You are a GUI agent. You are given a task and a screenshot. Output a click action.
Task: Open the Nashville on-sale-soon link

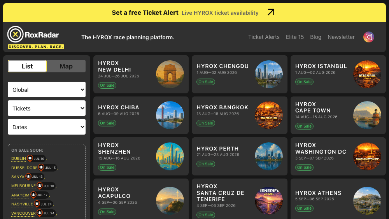pos(22,204)
